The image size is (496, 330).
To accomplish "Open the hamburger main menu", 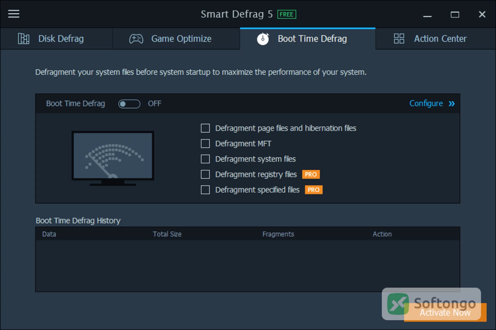I will click(x=14, y=14).
